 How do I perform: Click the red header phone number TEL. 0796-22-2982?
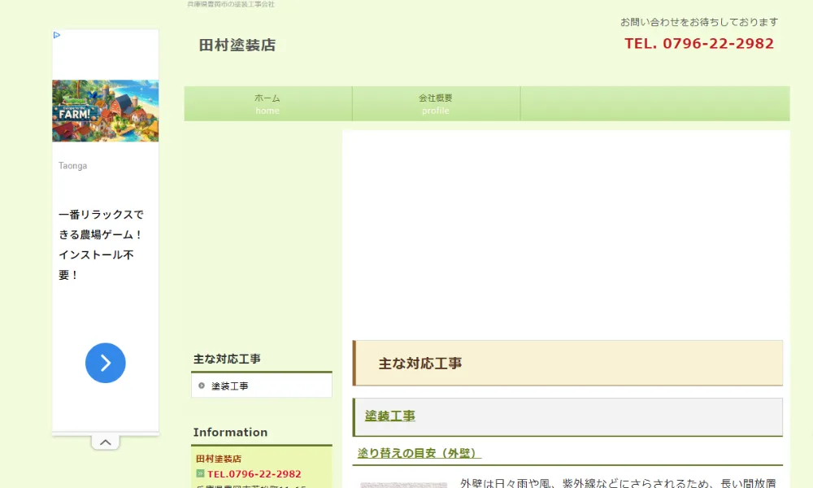(698, 44)
